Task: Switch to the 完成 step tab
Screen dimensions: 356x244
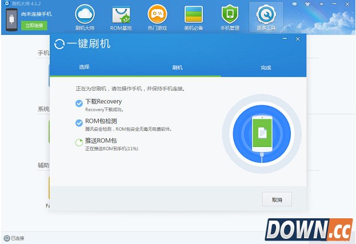Action: (x=266, y=67)
